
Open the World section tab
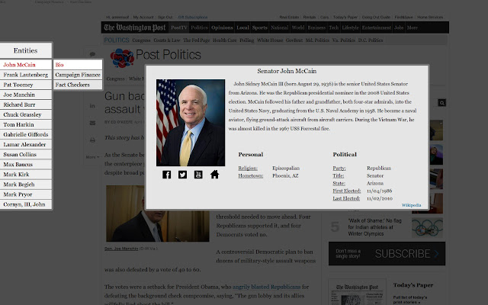pos(298,27)
